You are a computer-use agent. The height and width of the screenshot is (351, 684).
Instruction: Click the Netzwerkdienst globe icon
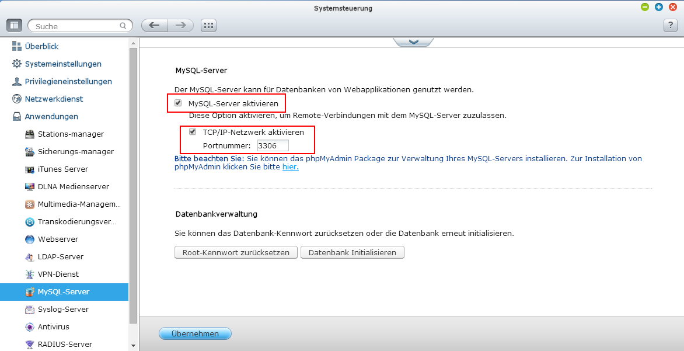[x=16, y=99]
